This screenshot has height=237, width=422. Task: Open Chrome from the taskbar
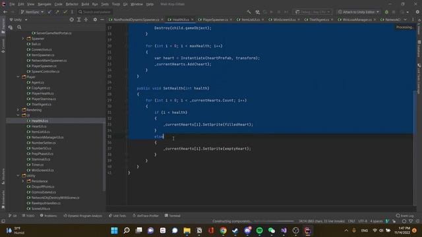[223, 230]
